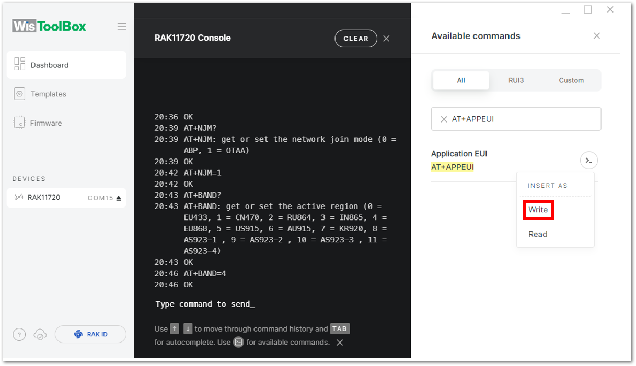Insert AT+APPEUI as Write

tap(538, 210)
